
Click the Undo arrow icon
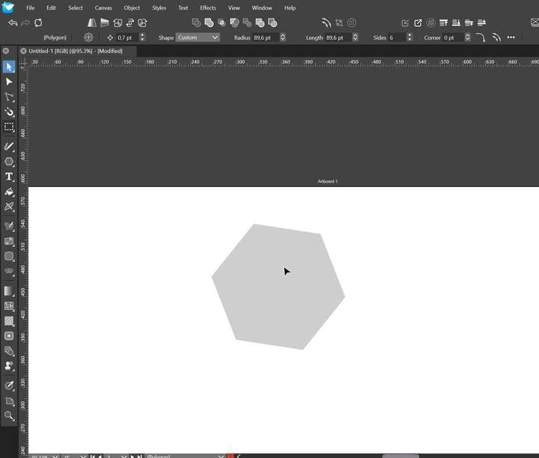pyautogui.click(x=13, y=23)
